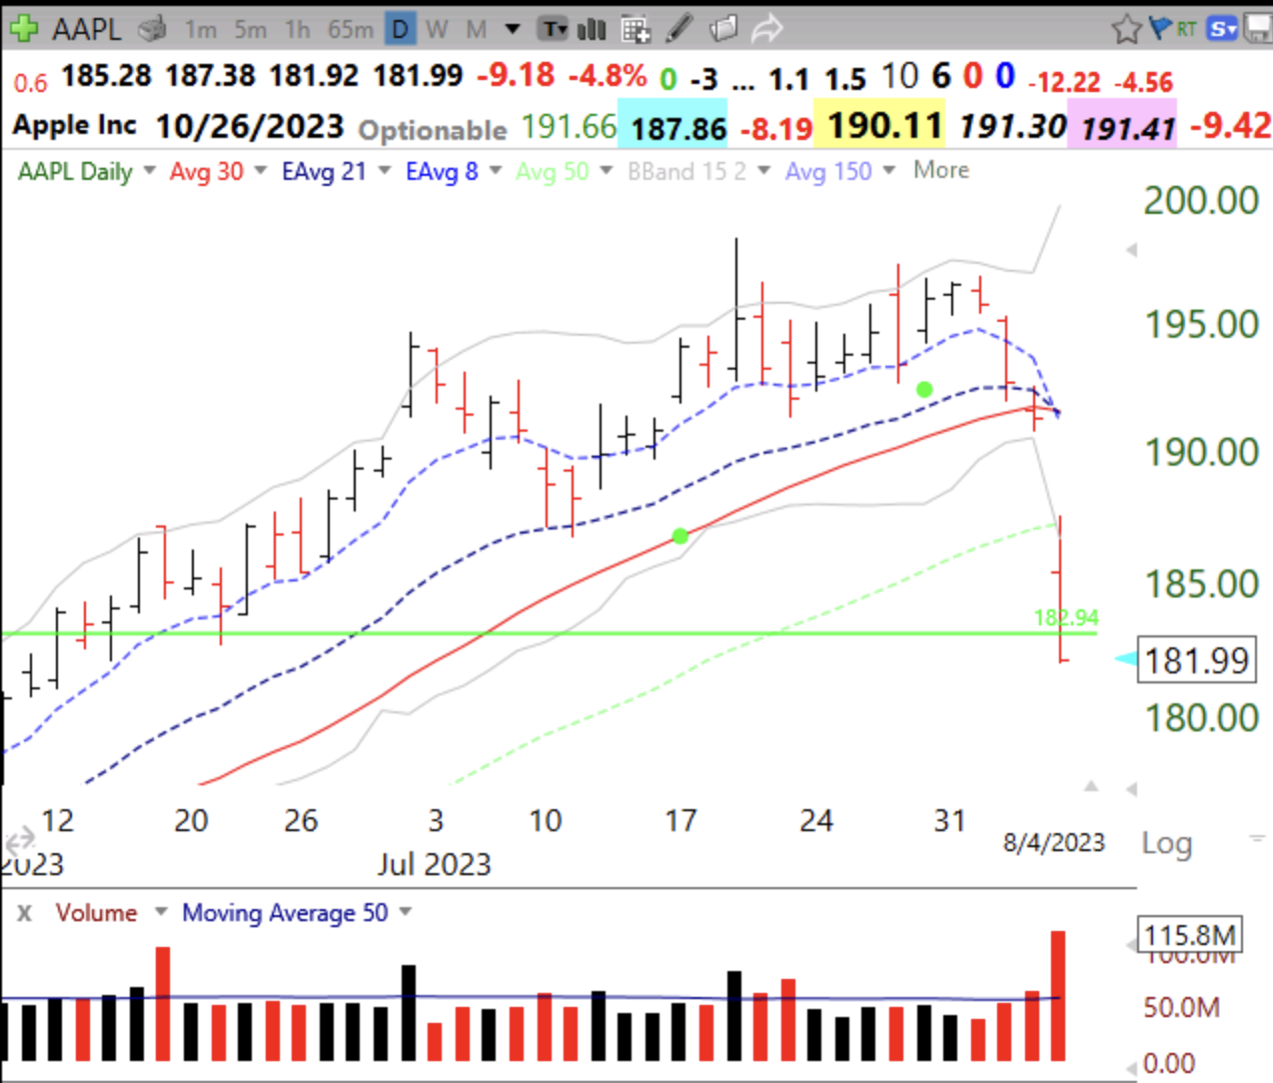Click the share arrow icon
1273x1083 pixels.
coord(766,29)
